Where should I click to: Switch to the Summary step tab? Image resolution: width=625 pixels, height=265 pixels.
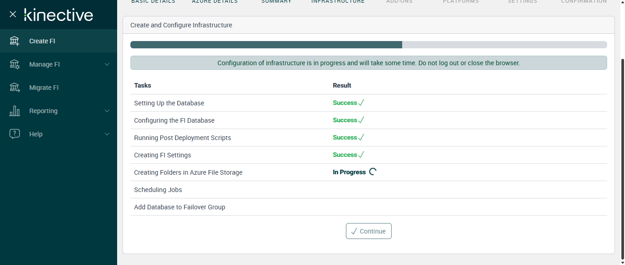276,2
